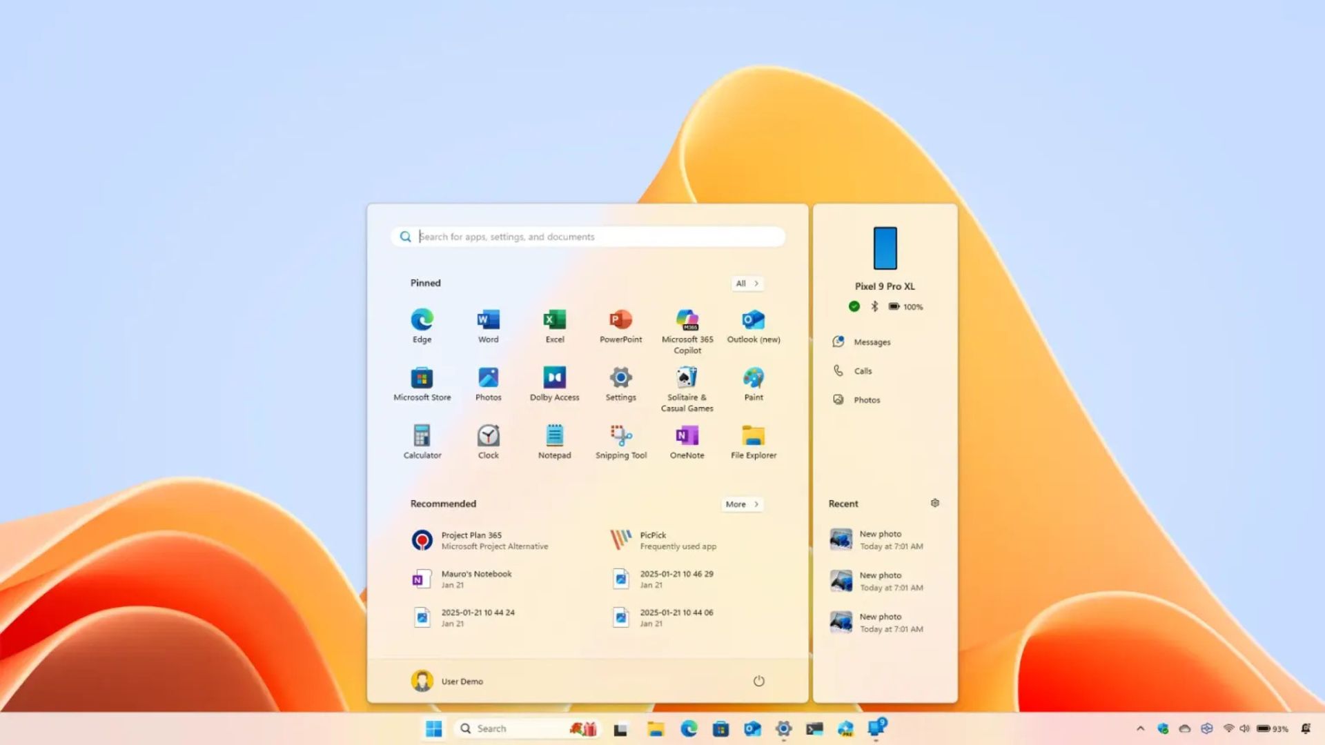Screen dimensions: 1325x745
Task: Launch the Snipping Tool
Action: pos(620,435)
